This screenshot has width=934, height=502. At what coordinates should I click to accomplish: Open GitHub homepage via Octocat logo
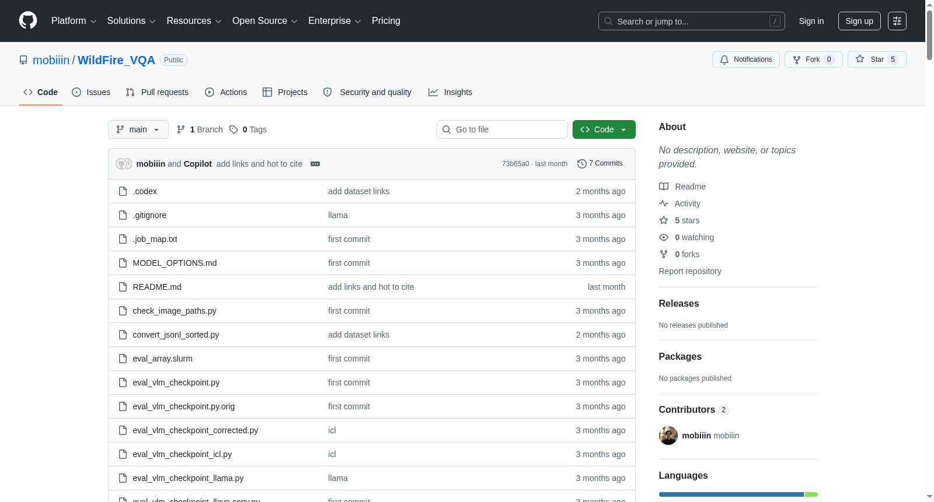pos(28,20)
